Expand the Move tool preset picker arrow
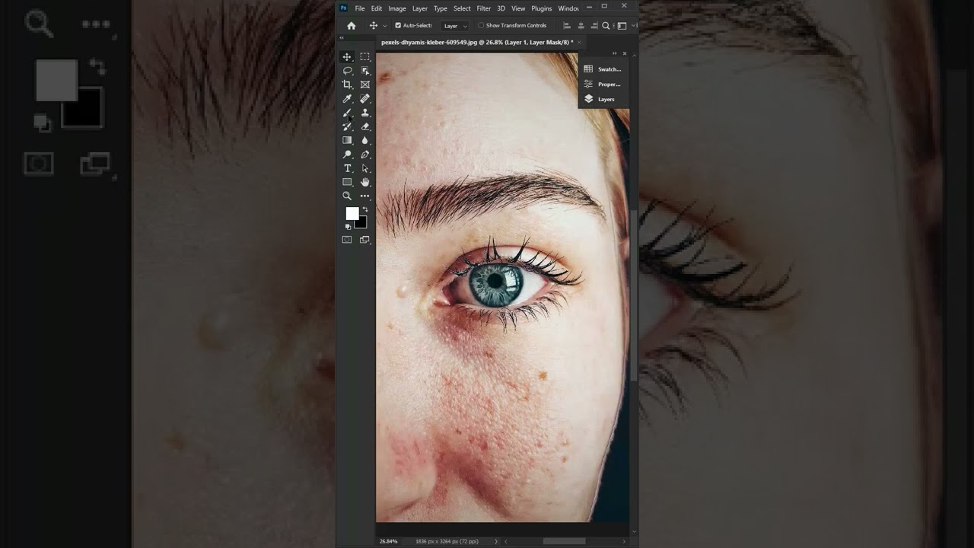Image resolution: width=974 pixels, height=548 pixels. [385, 26]
